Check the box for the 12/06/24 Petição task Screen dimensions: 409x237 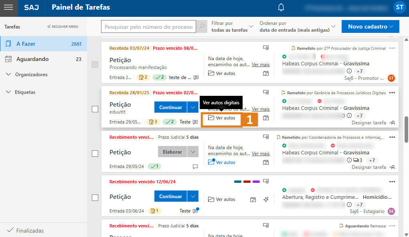(x=95, y=198)
